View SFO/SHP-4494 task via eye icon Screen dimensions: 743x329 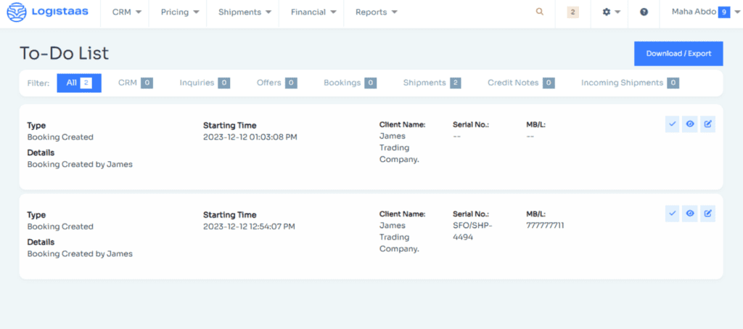690,214
